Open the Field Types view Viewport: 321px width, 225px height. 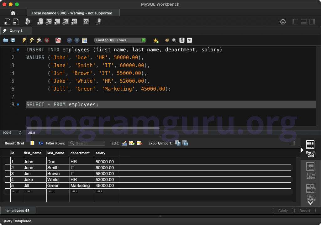click(x=310, y=192)
